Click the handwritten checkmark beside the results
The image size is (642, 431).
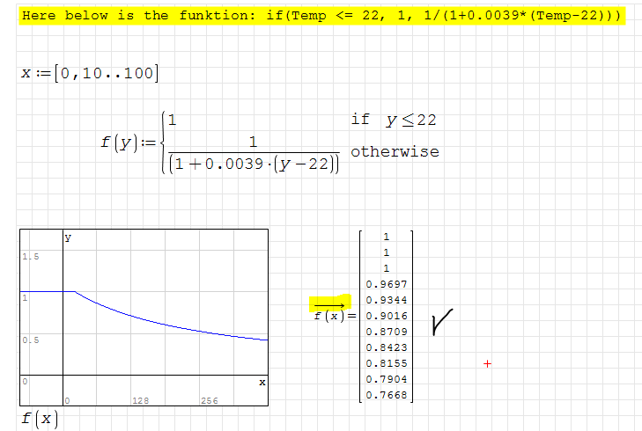444,320
